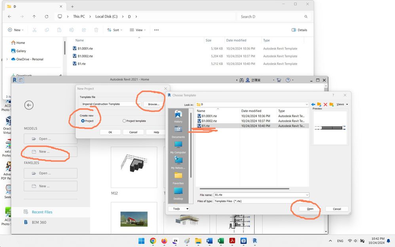395x247 pixels.
Task: Open the Tools dropdown button
Action: [x=179, y=209]
